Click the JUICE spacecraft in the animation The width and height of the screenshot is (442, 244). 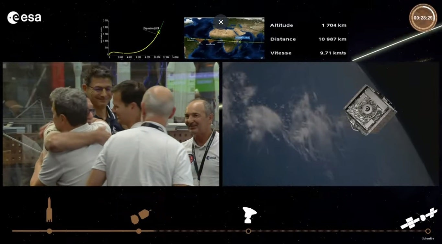point(370,110)
